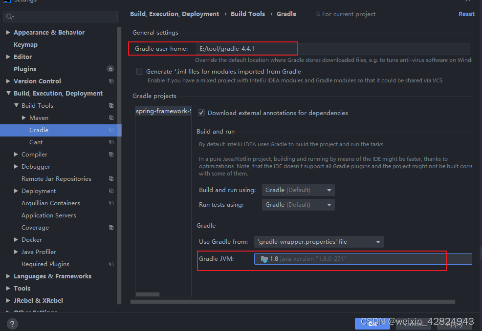Select spring-framework project in Gradle projects list
This screenshot has height=331, width=482.
pyautogui.click(x=163, y=111)
